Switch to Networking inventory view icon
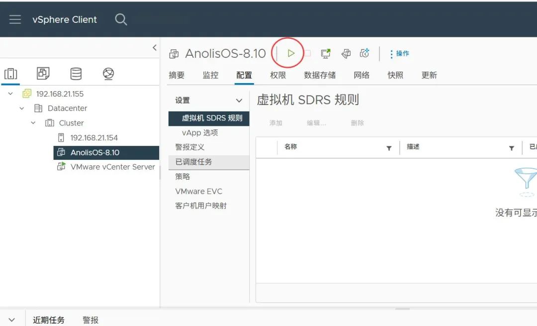The image size is (537, 326). point(108,74)
